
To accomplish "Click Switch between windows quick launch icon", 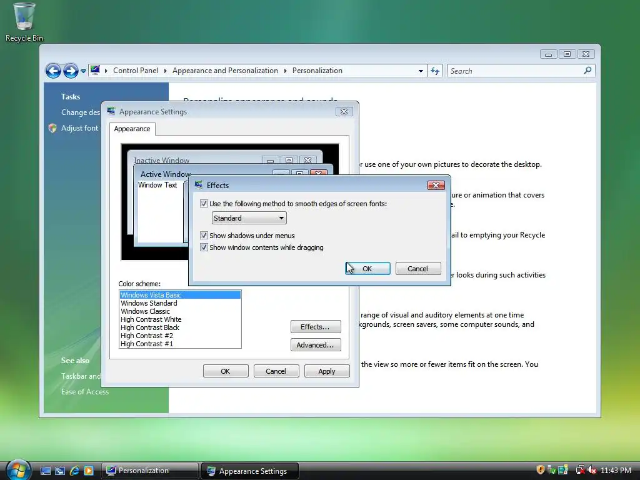I will [60, 471].
